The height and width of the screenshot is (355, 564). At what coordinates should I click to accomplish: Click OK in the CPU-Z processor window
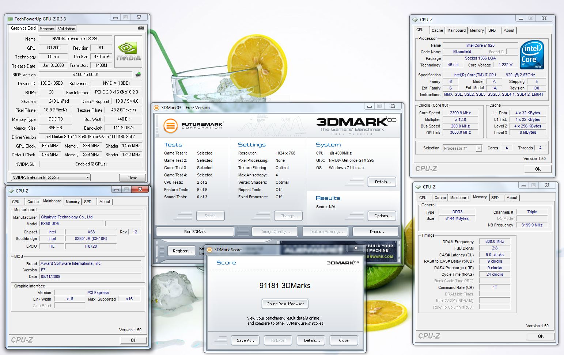(538, 169)
